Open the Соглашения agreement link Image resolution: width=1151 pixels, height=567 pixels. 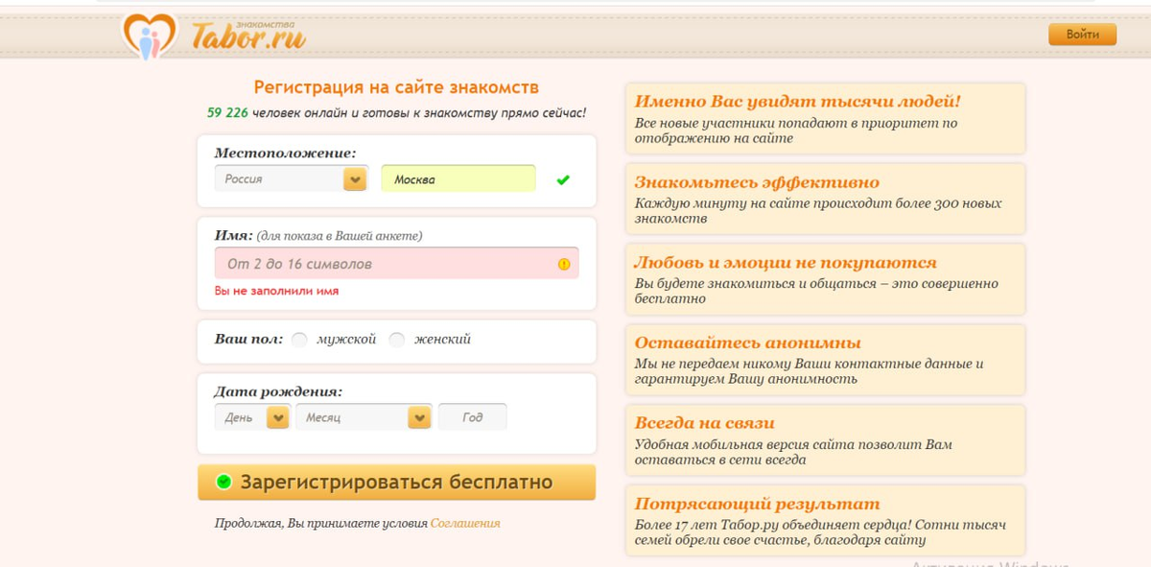tap(465, 524)
